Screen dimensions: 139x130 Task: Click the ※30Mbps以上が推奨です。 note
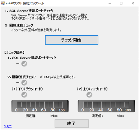tap(58, 77)
